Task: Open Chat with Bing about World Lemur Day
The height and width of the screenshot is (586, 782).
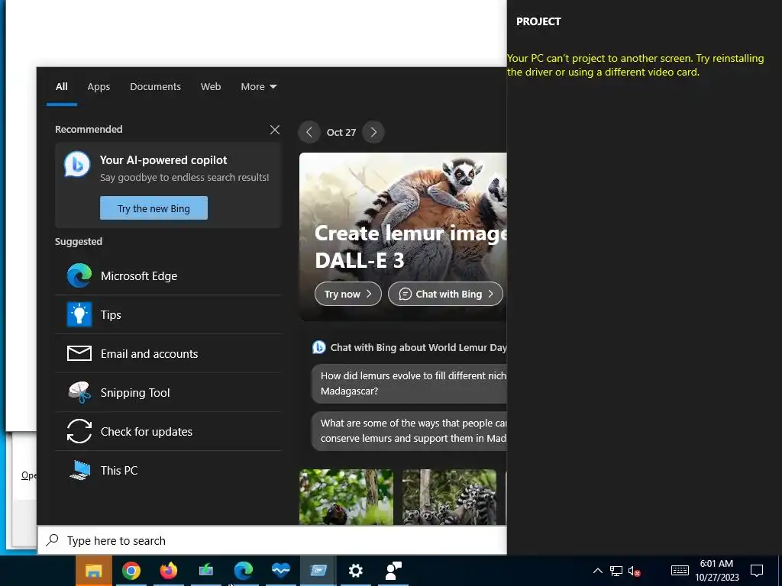Action: [x=409, y=347]
